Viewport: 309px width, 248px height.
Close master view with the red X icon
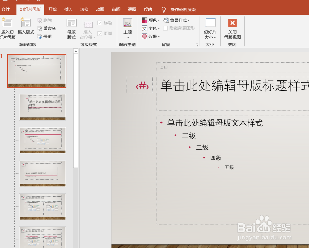[232, 23]
